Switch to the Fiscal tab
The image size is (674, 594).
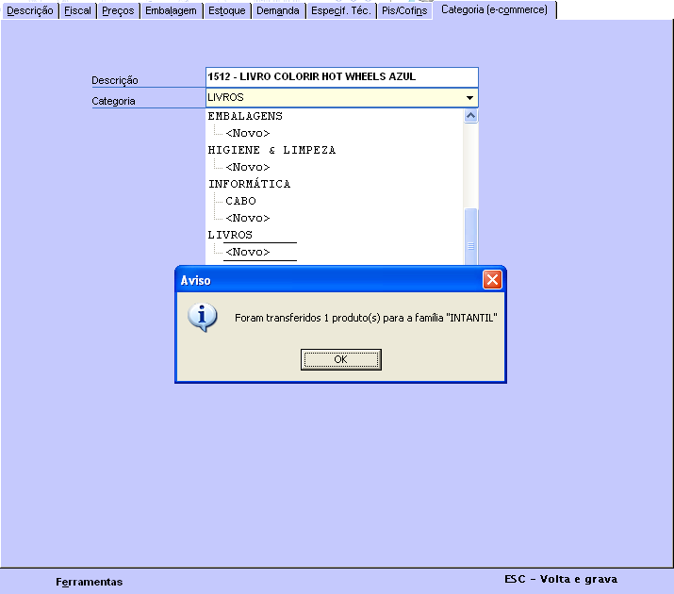point(78,10)
